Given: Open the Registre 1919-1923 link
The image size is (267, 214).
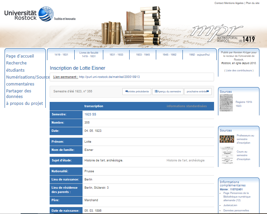Looking at the screenshot, I should click(x=244, y=104).
